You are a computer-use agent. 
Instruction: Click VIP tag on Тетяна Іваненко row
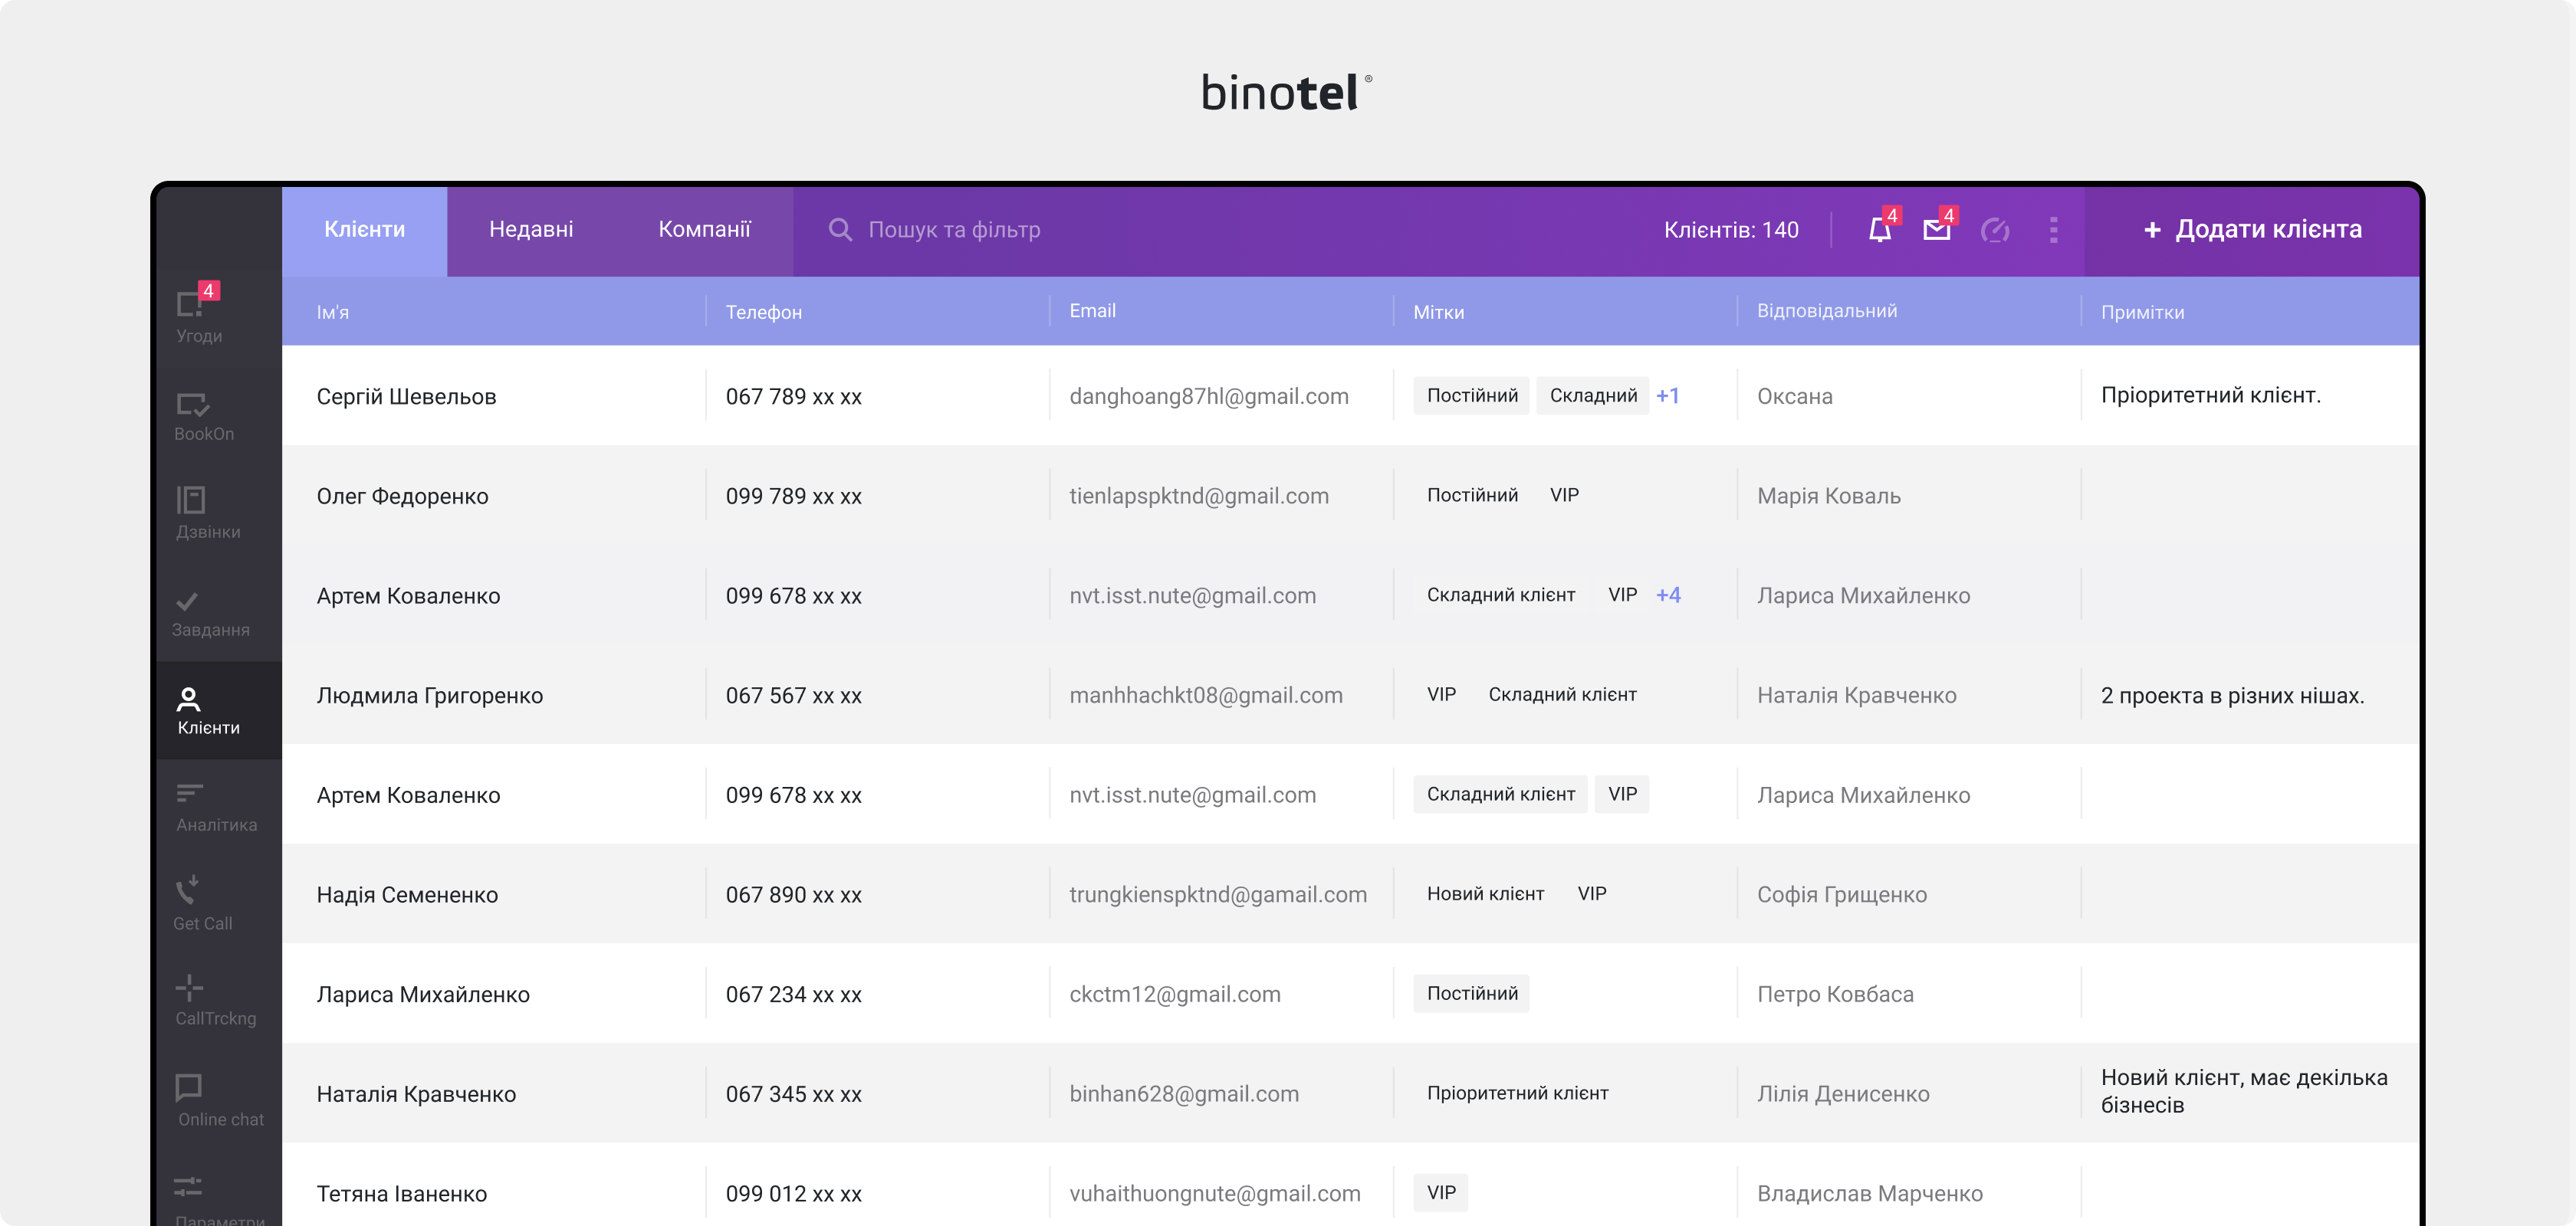coord(1441,1193)
